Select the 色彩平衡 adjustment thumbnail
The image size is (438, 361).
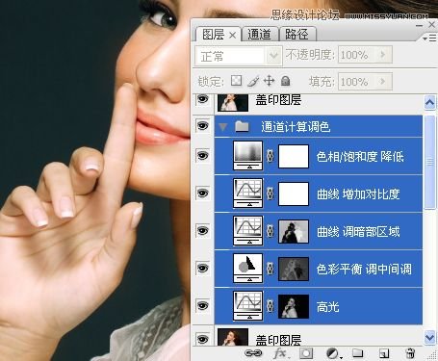coord(247,269)
